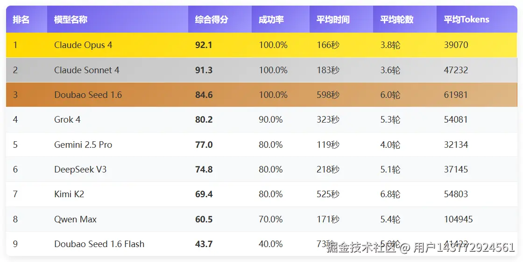Viewport: 523px width, 262px height.
Task: Click the 218秒 average time value
Action: point(328,169)
